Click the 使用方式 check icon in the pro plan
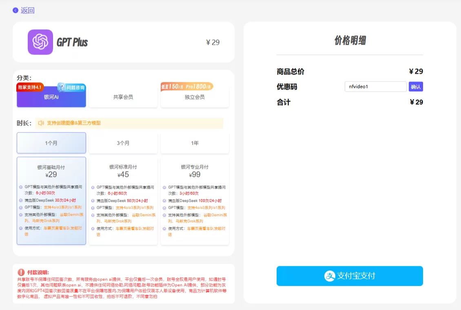Image resolution: width=461 pixels, height=310 pixels. click(164, 228)
